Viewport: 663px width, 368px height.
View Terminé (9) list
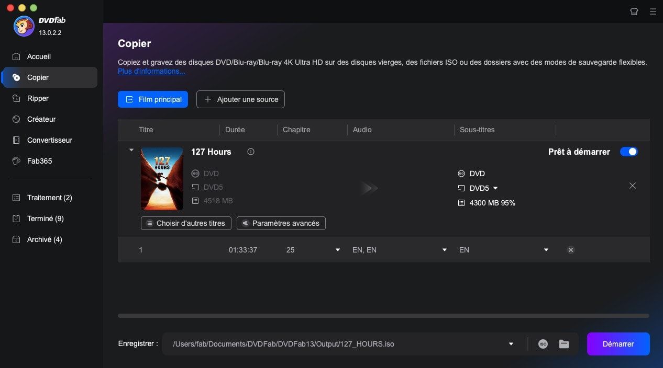[50, 218]
